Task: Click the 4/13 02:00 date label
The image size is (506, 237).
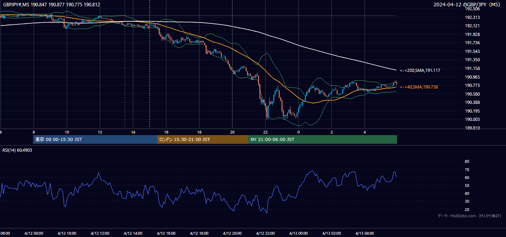Action: pos(332,233)
